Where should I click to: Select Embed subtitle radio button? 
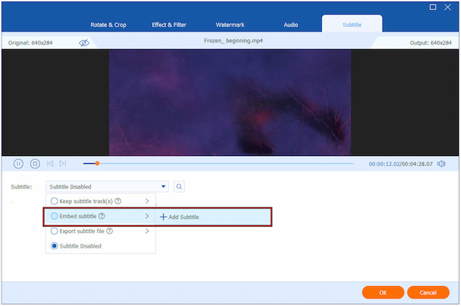click(54, 216)
